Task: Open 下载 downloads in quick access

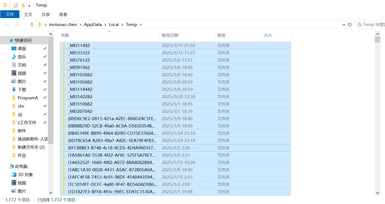Action: 22,90
